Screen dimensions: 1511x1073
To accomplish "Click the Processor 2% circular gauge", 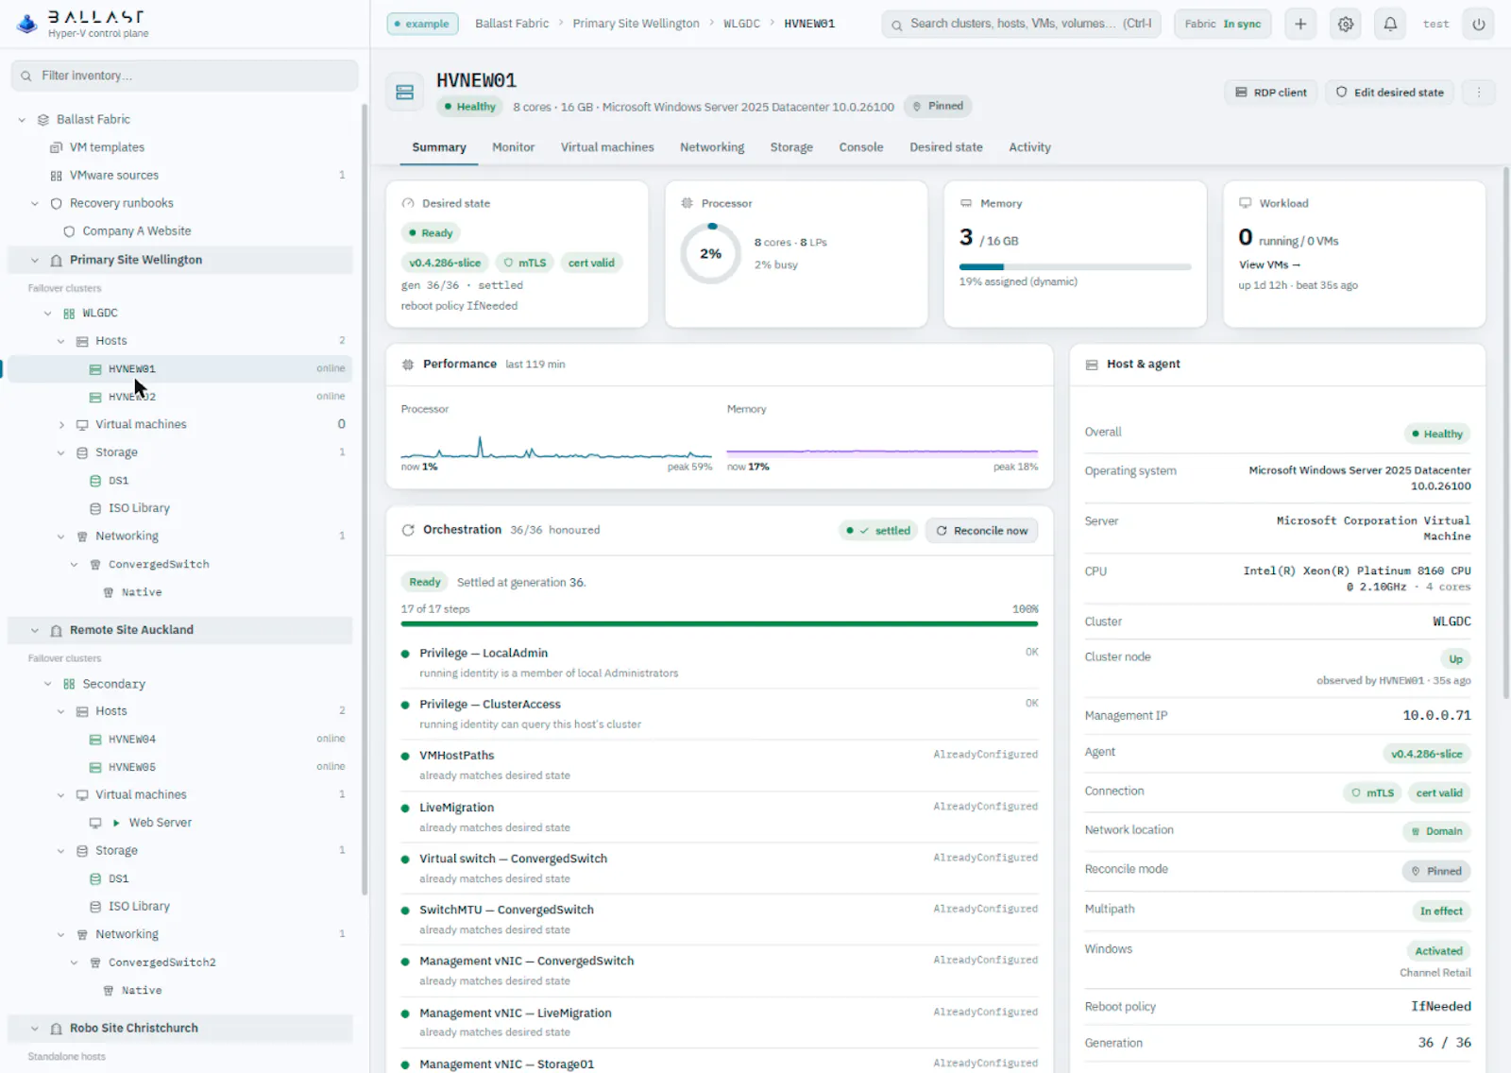I will click(x=711, y=253).
